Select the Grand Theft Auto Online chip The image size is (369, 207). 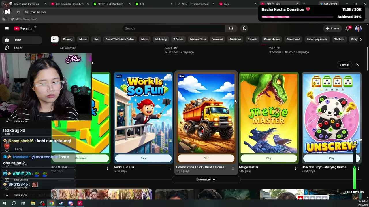tap(120, 39)
